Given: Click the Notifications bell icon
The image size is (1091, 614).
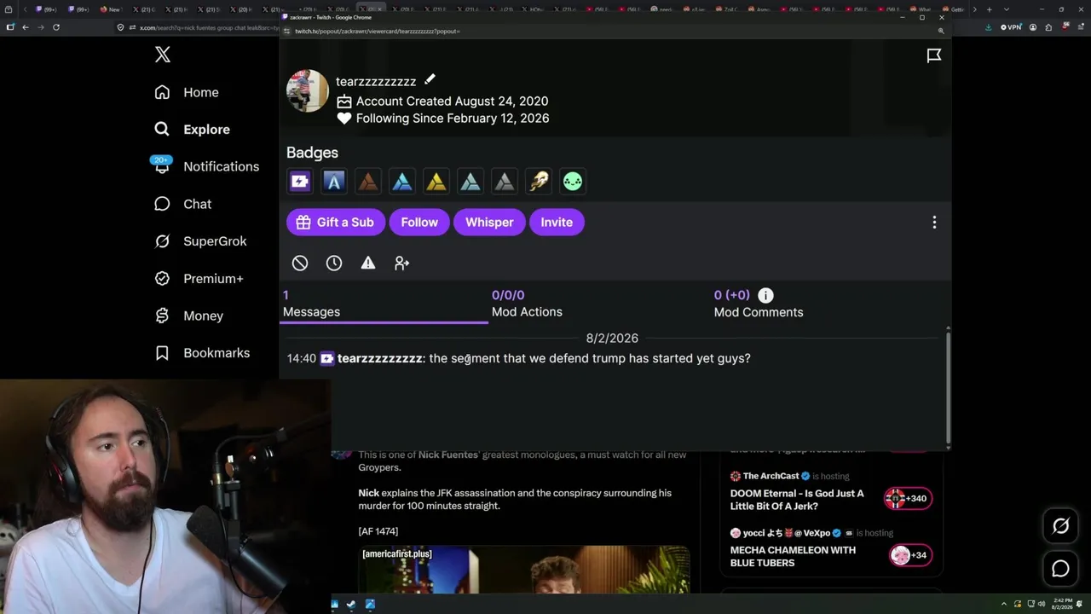Looking at the screenshot, I should click(x=162, y=166).
